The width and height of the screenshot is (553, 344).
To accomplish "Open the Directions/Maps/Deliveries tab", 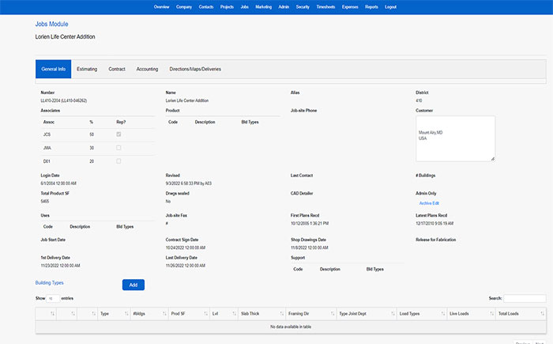I will point(195,69).
